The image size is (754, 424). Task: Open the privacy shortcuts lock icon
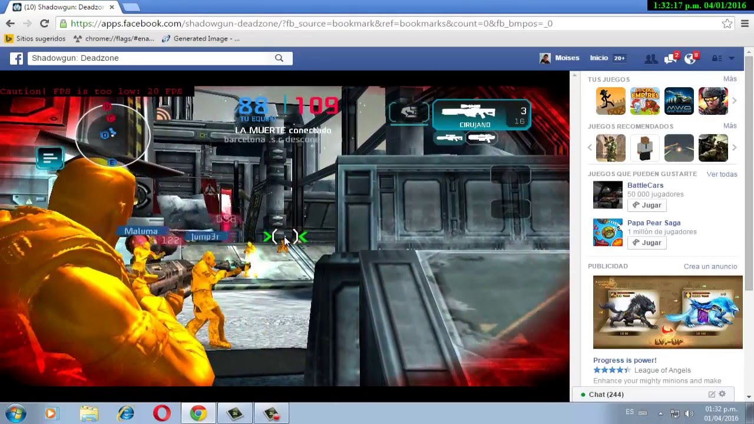point(717,58)
